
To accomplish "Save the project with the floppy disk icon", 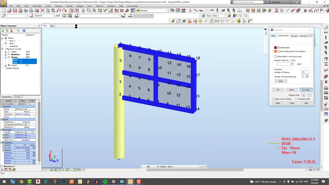I will pos(15,11).
